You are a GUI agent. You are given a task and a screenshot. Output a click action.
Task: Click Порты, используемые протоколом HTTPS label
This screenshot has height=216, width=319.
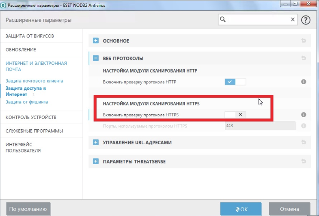145,126
